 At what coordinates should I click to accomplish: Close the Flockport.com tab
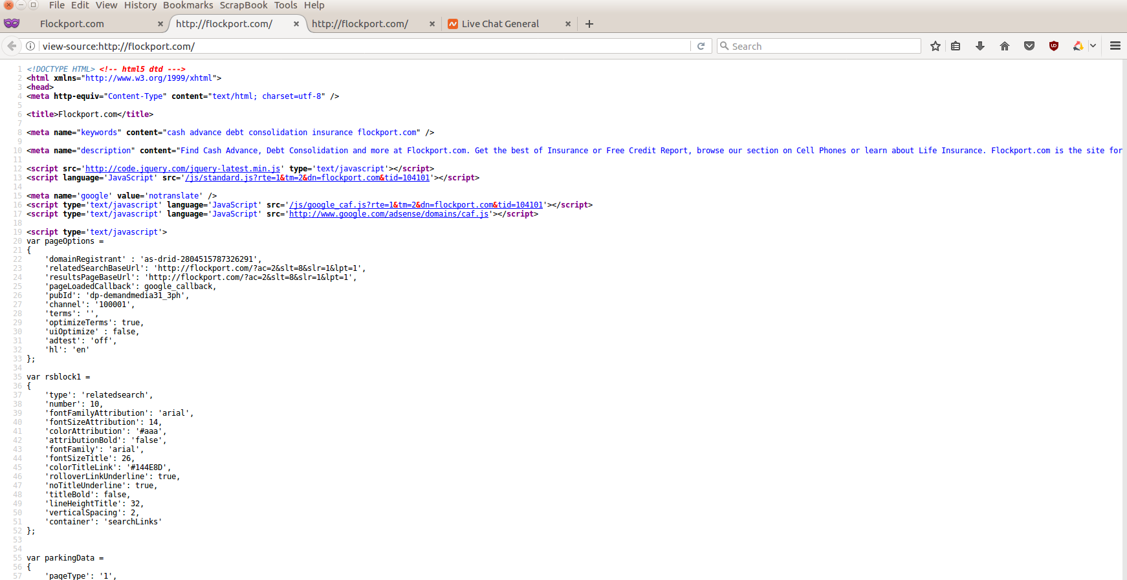[x=160, y=24]
